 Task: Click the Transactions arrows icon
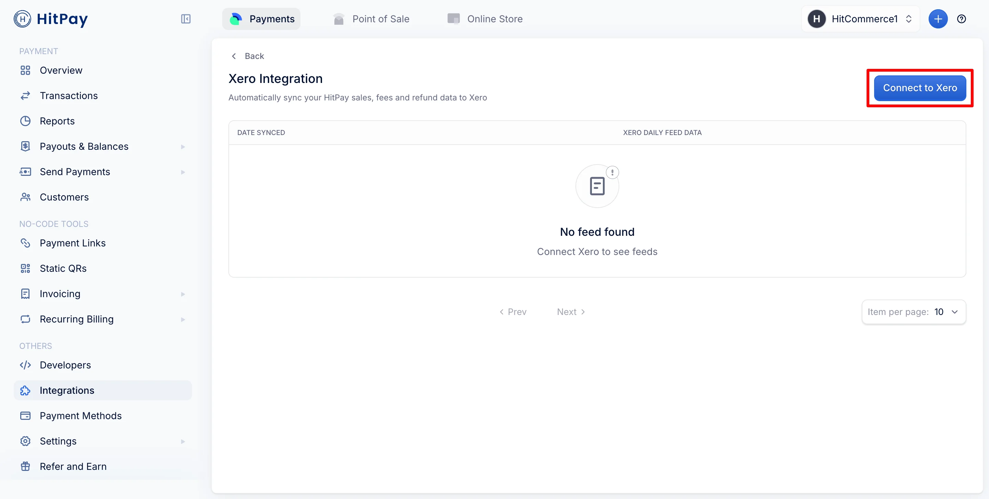(x=25, y=96)
